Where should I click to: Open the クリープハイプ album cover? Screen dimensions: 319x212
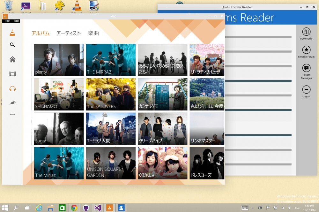(x=162, y=128)
